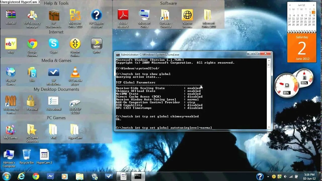The image size is (322, 181).
Task: Launch VLC media player icon
Action: (75, 76)
